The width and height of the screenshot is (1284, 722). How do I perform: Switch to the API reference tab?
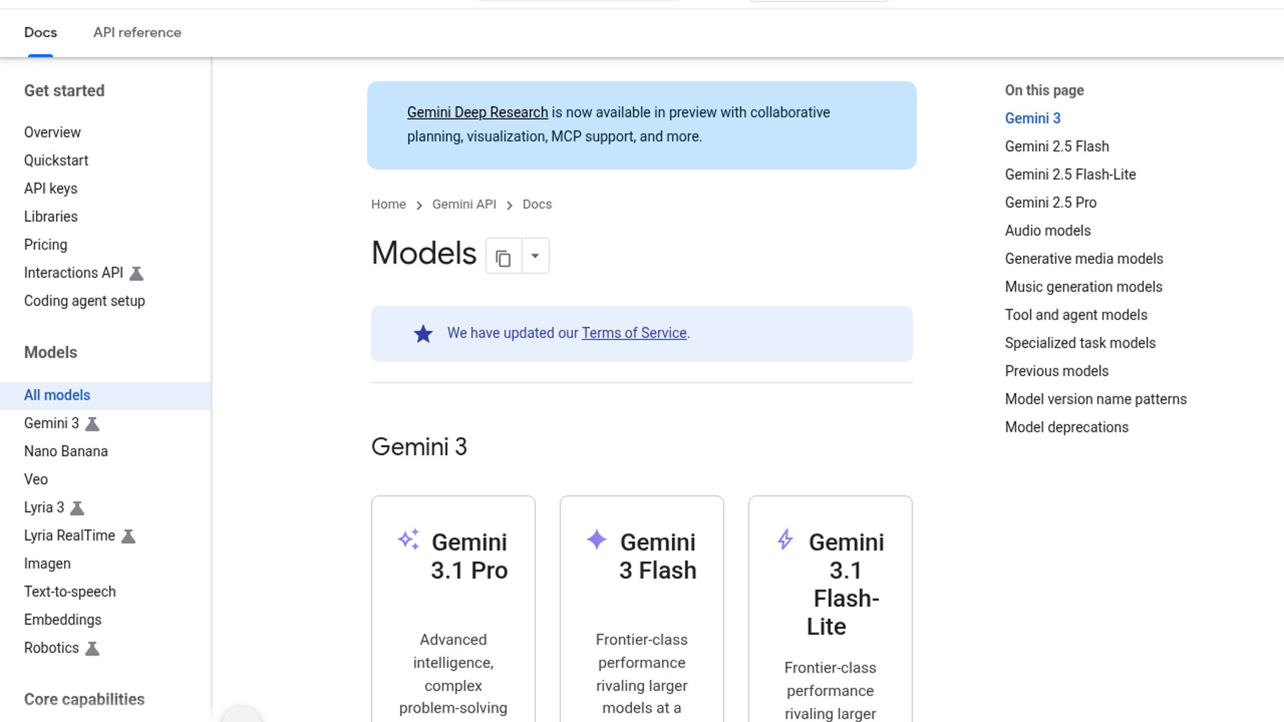point(137,32)
